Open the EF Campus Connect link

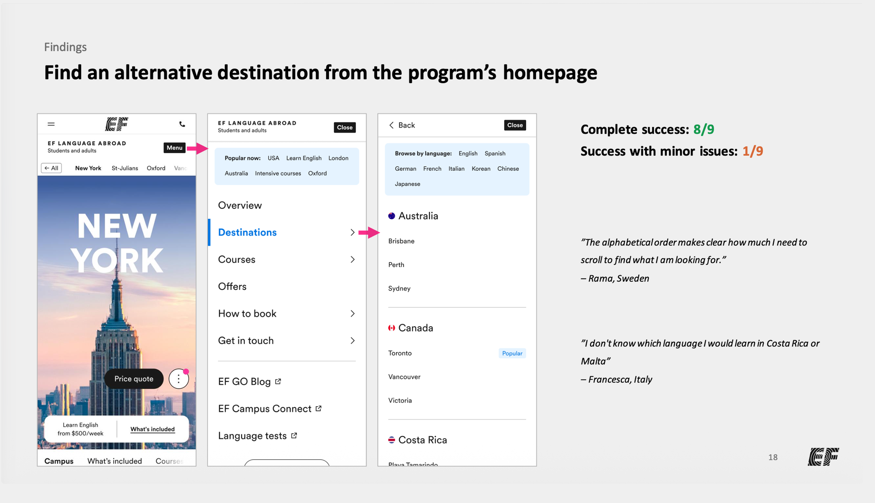[265, 409]
